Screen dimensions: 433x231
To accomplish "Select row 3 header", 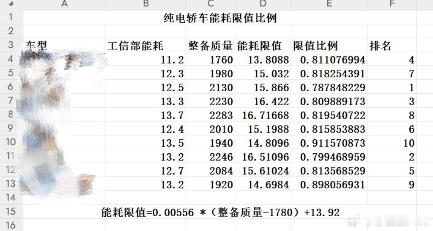I will pyautogui.click(x=11, y=45).
